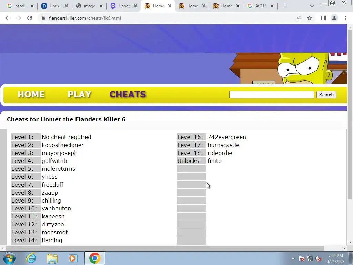The width and height of the screenshot is (353, 265).
Task: Close the image tab
Action: (x=101, y=6)
